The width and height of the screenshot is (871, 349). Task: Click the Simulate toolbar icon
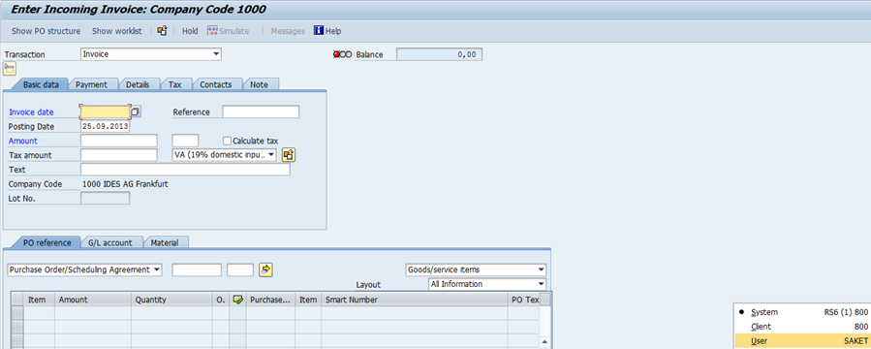212,31
